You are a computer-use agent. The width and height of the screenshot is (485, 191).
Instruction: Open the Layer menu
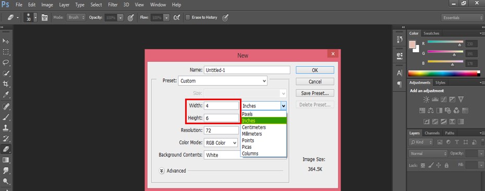pyautogui.click(x=64, y=5)
